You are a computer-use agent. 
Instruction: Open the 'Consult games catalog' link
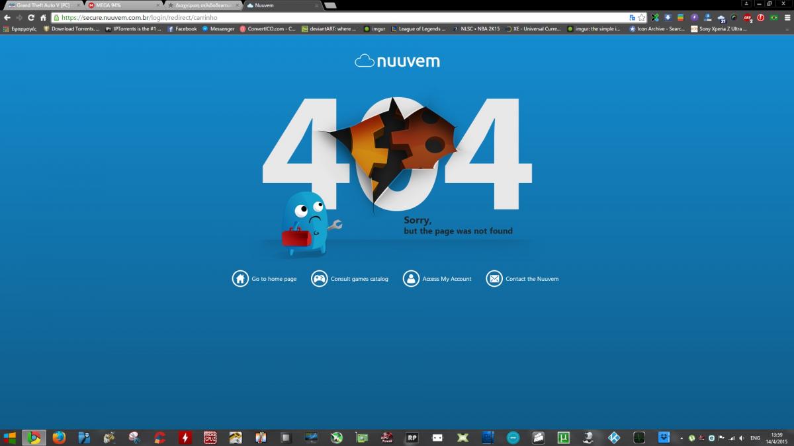click(359, 279)
